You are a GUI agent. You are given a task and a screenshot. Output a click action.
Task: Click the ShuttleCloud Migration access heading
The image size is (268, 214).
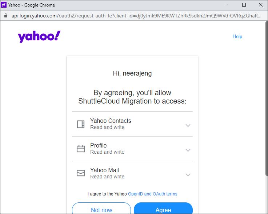click(x=132, y=97)
